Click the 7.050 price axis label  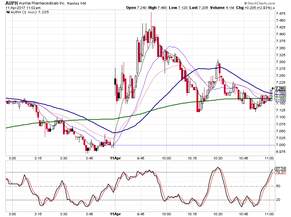pyautogui.click(x=281, y=131)
